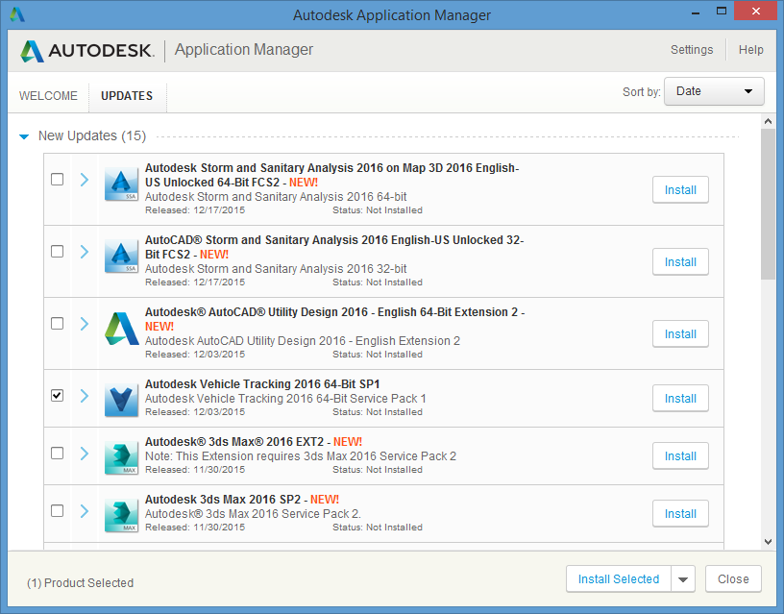The width and height of the screenshot is (784, 614).
Task: Collapse the New Updates (15) section
Action: coord(24,136)
